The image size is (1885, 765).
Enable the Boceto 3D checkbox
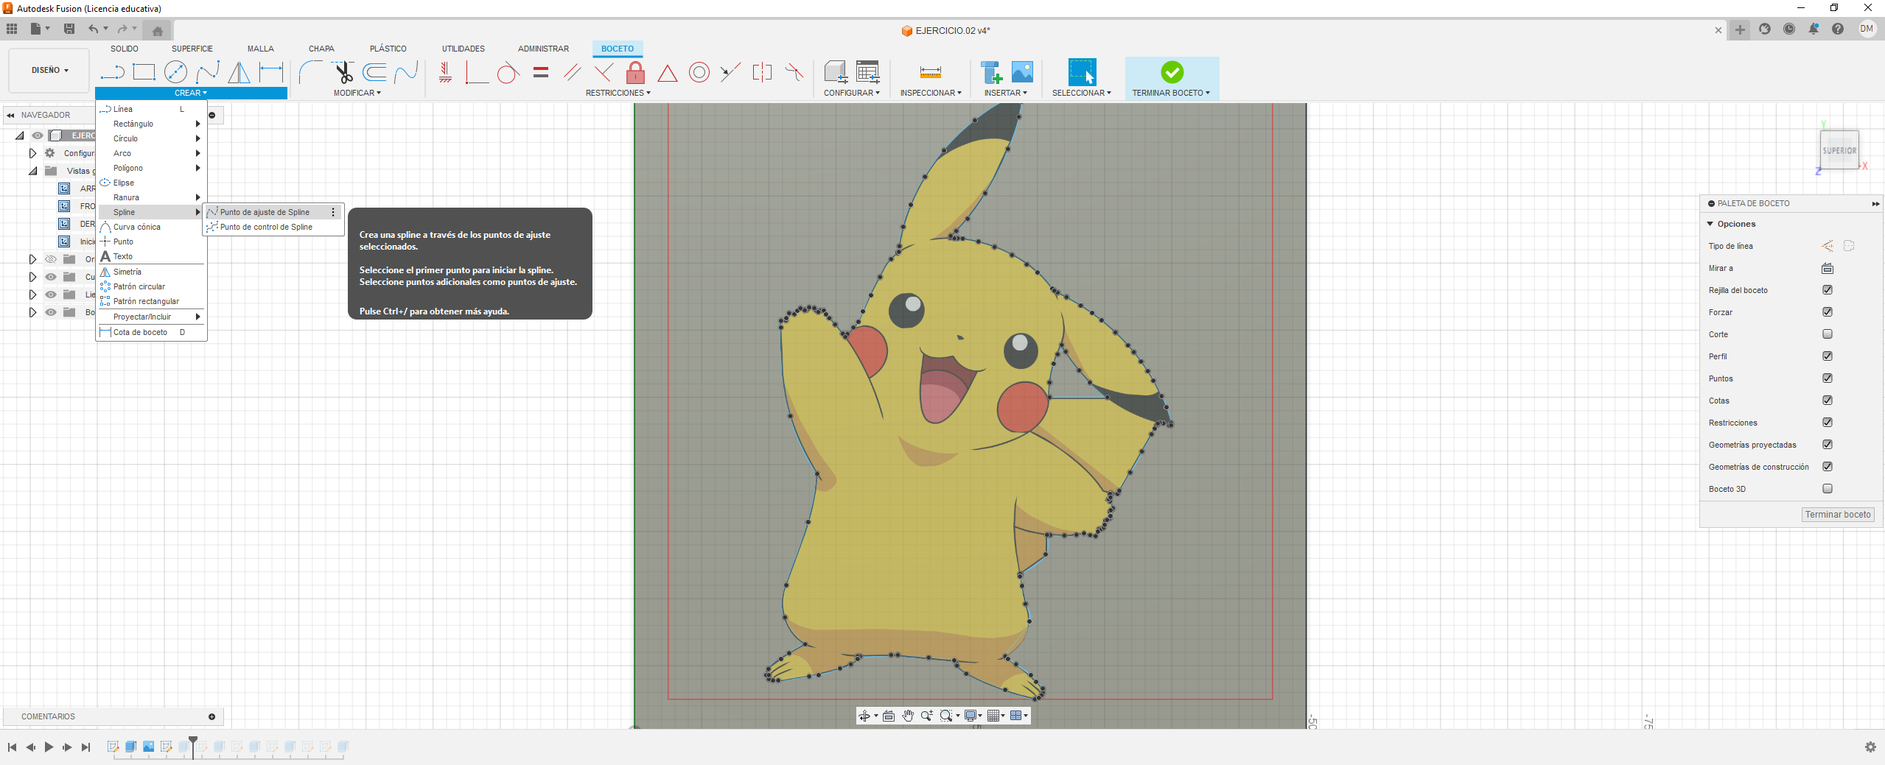tap(1828, 489)
